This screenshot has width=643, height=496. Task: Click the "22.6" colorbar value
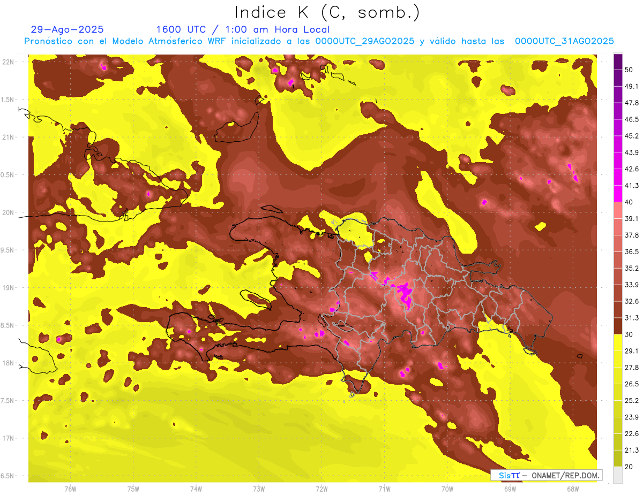(x=632, y=434)
